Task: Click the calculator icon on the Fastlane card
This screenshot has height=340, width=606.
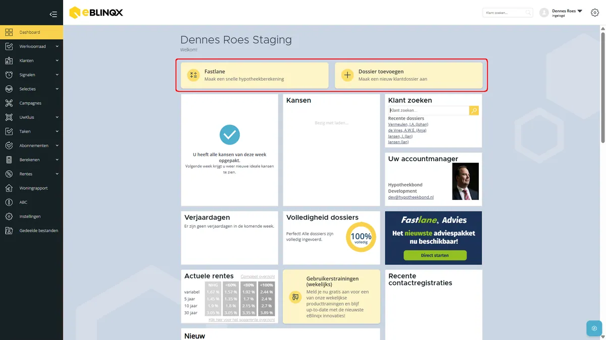Action: [193, 76]
